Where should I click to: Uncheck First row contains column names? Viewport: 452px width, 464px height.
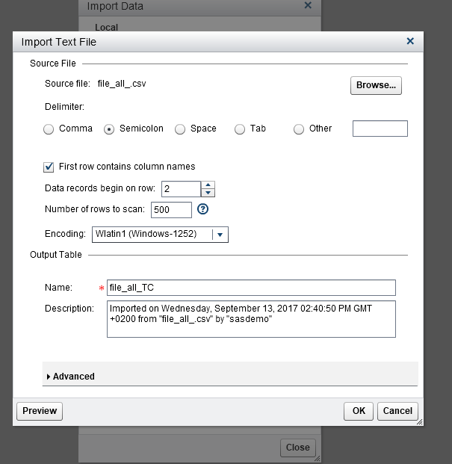coord(49,167)
